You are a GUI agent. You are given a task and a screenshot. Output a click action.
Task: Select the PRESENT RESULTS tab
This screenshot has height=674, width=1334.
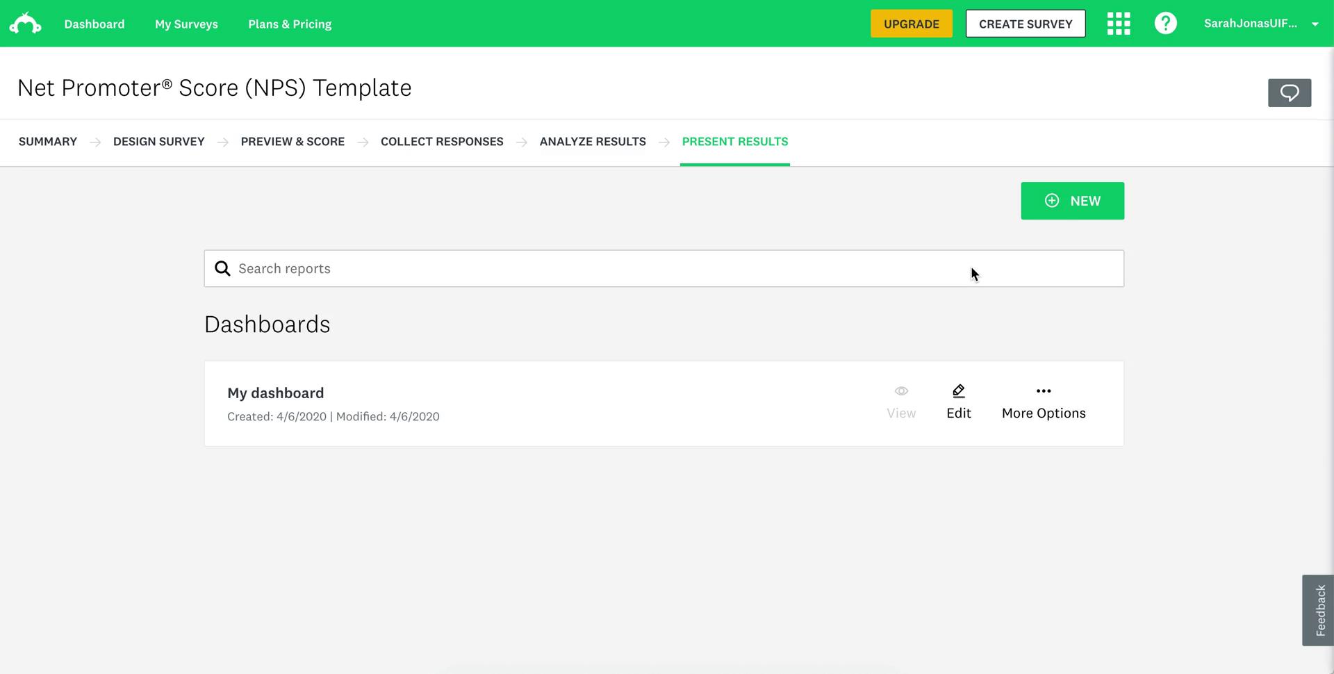735,142
